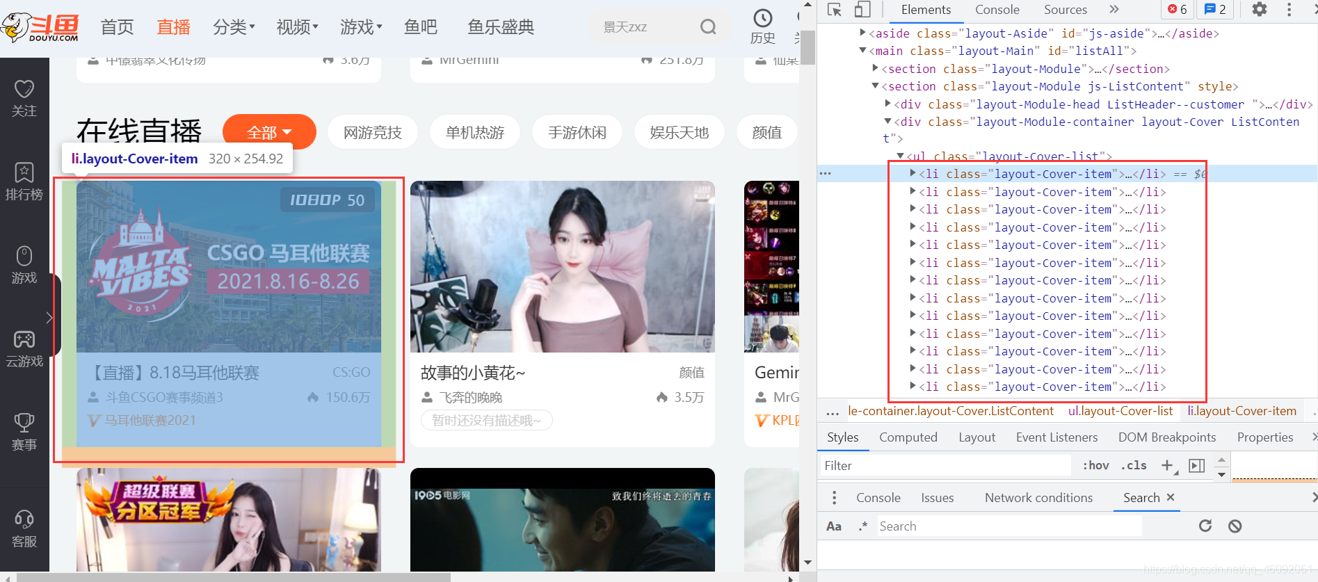Open the Issues drawer tab

pos(937,498)
